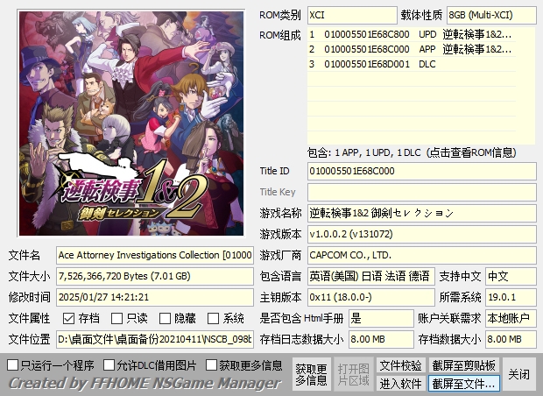Click 截屏至剪贴板 button
Image resolution: width=543 pixels, height=396 pixels.
coord(463,365)
